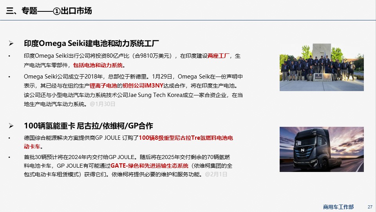This screenshot has height=212, width=376.
Task: Click red text 锂离子电池
Action: pyautogui.click(x=103, y=86)
